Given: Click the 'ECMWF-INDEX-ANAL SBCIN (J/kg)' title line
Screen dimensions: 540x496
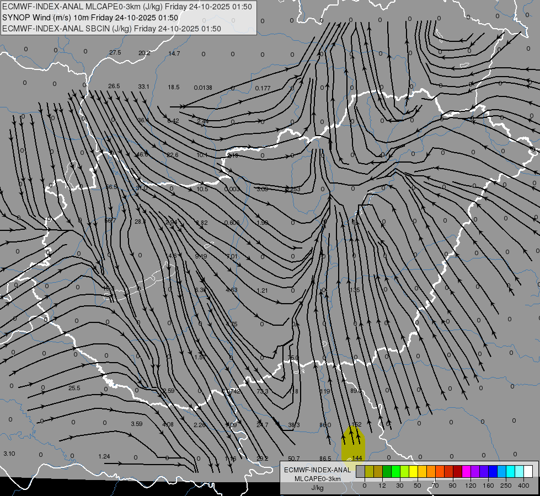Looking at the screenshot, I should pyautogui.click(x=111, y=29).
